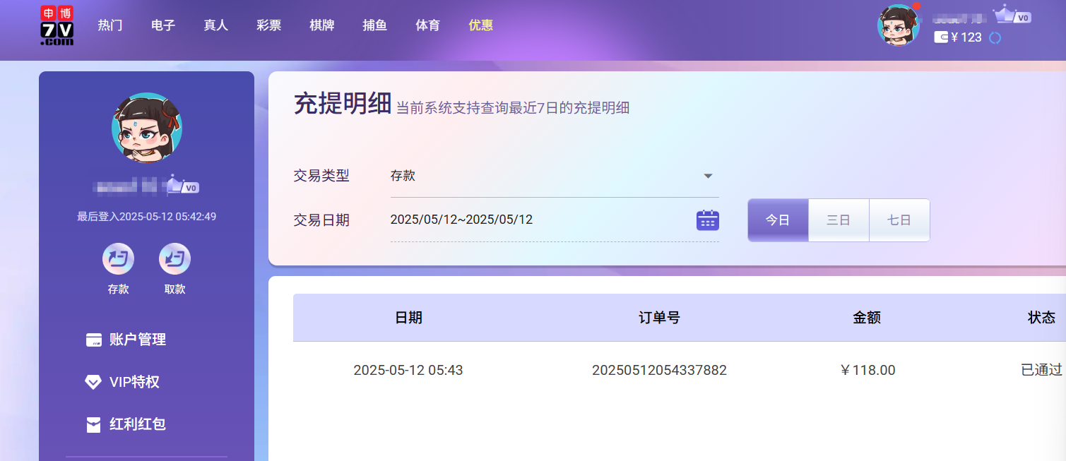Click the large sidebar profile avatar
Image resolution: width=1066 pixels, height=461 pixels.
(146, 128)
